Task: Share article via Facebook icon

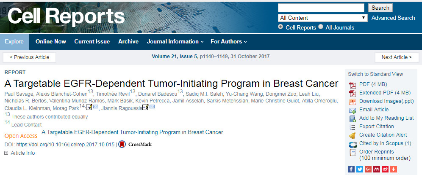Action: point(351,169)
